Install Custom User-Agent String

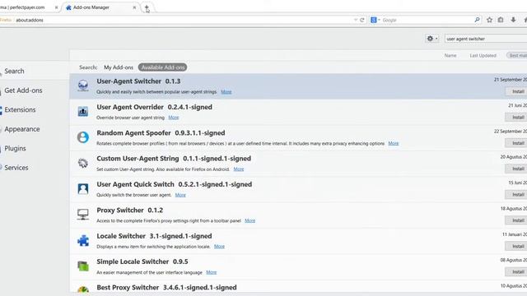pos(516,169)
